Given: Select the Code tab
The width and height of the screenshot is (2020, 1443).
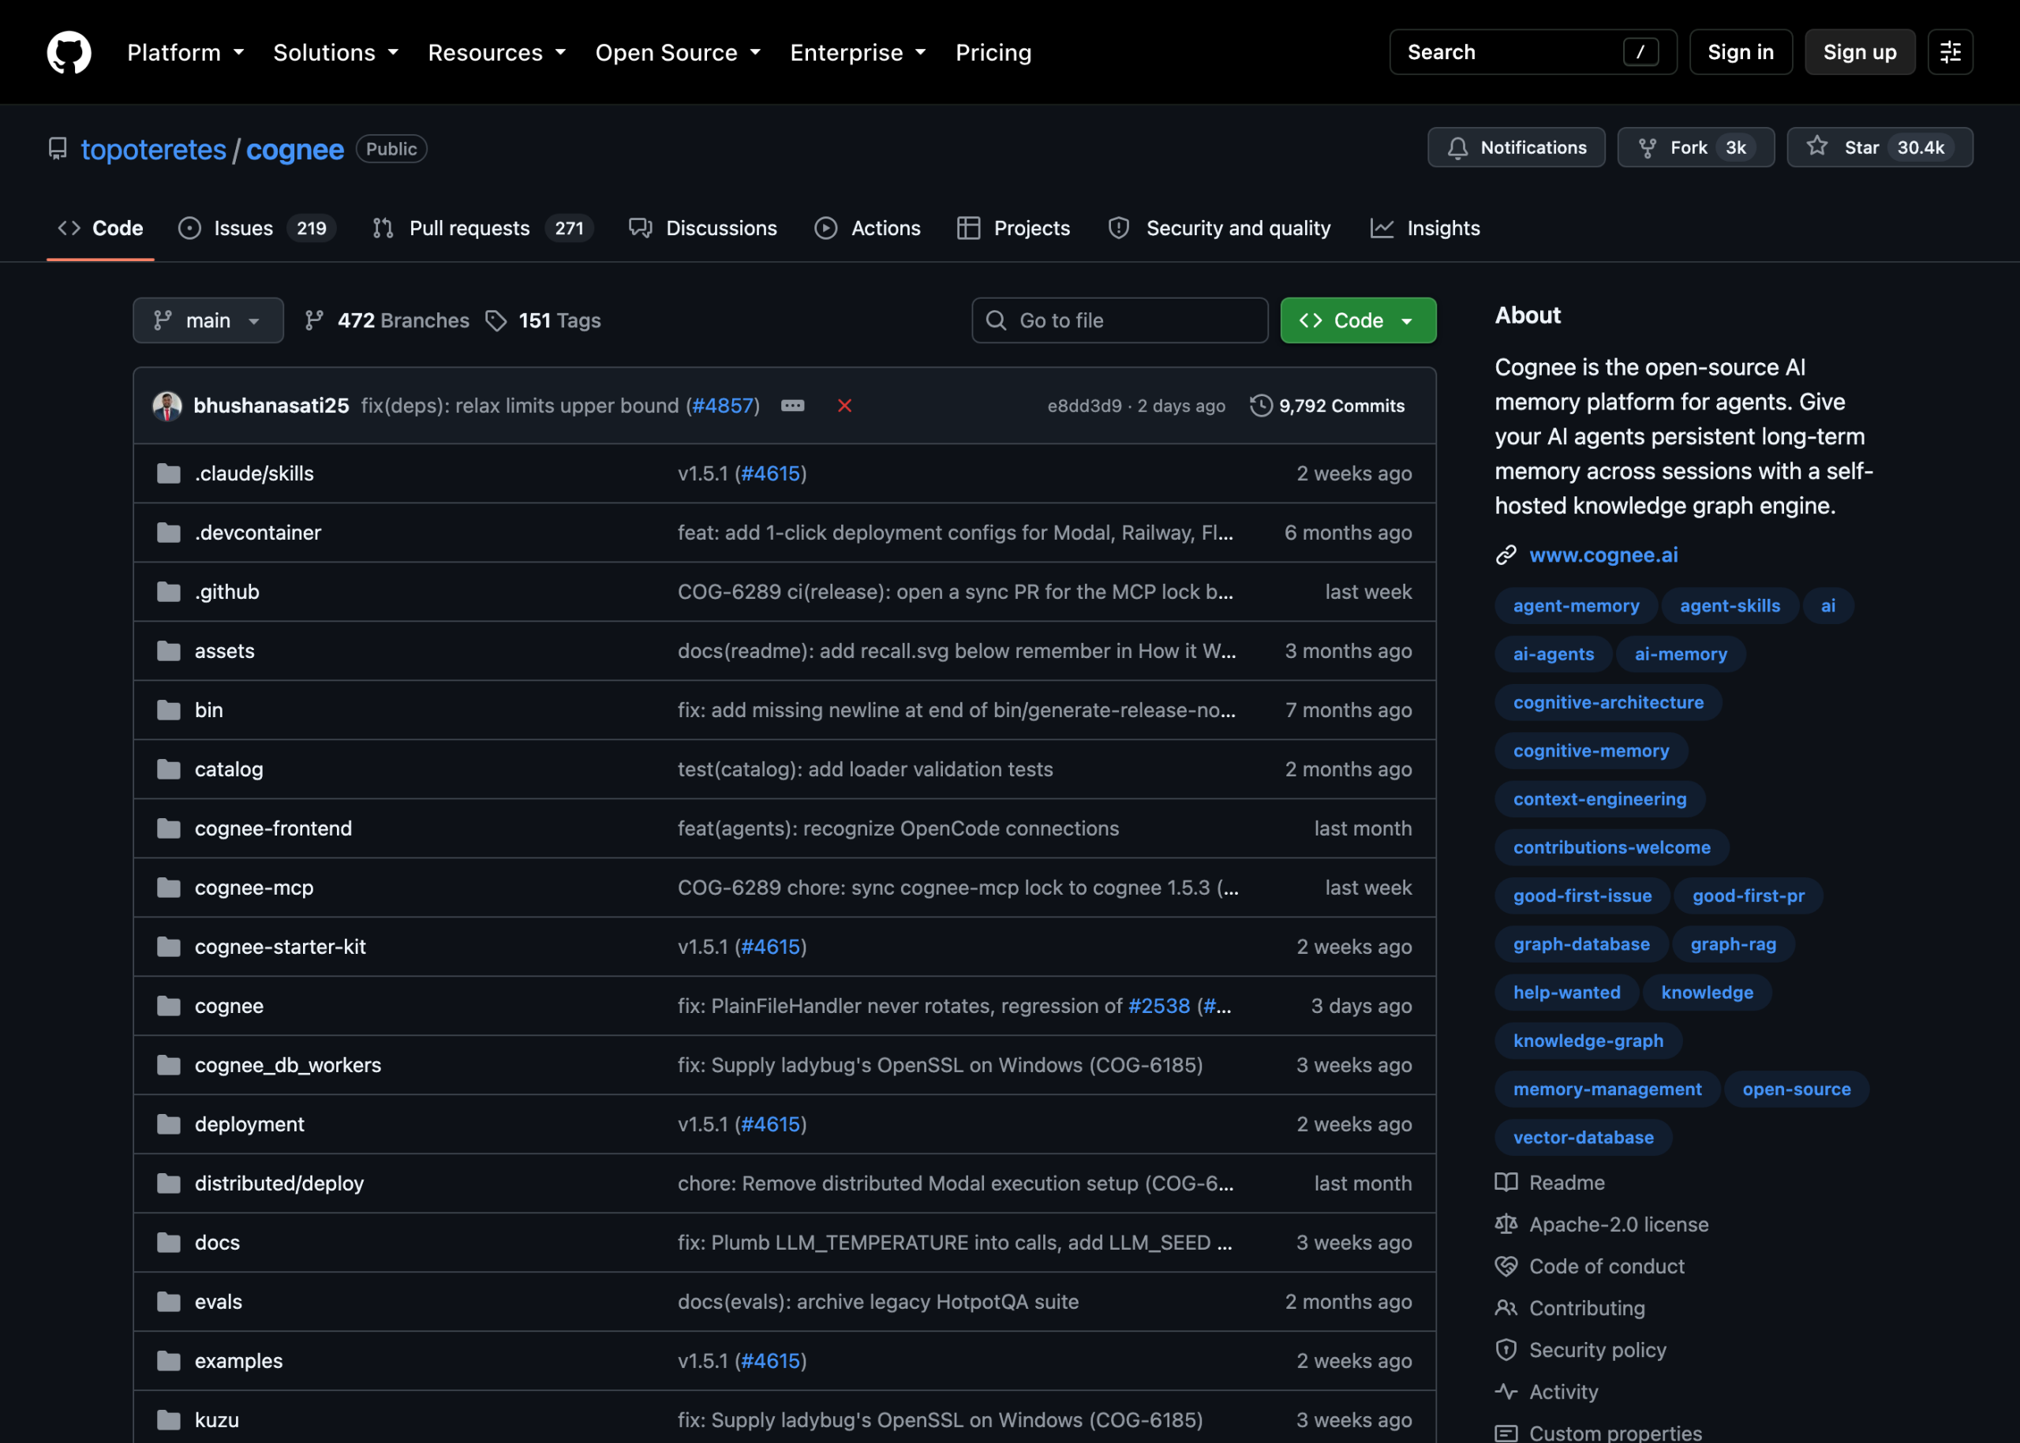Looking at the screenshot, I should [x=100, y=228].
